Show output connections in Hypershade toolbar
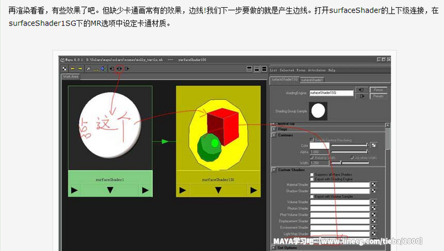444x251 pixels. pos(127,69)
